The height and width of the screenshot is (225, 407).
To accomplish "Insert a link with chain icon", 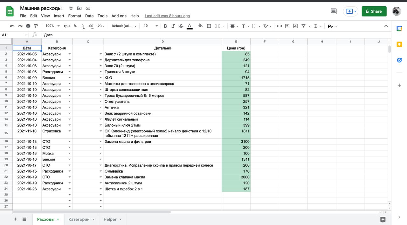I will [279, 26].
